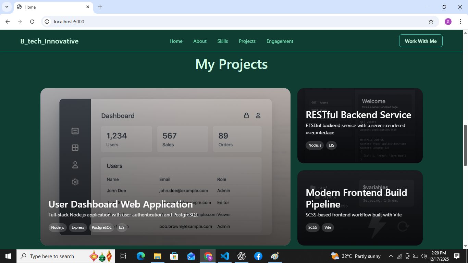The image size is (468, 263).
Task: Click the localhost:5000 address bar
Action: 240,22
